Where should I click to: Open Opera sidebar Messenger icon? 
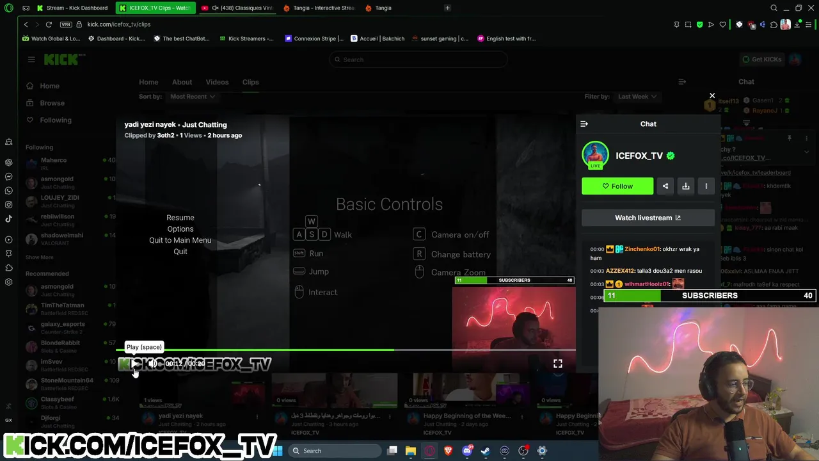coord(8,177)
